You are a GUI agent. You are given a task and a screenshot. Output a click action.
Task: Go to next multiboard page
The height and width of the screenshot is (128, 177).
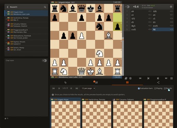click(x=71, y=88)
